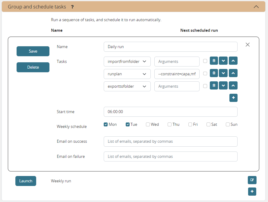
Task: Enable the Wed weekly schedule checkbox
Action: click(x=148, y=124)
